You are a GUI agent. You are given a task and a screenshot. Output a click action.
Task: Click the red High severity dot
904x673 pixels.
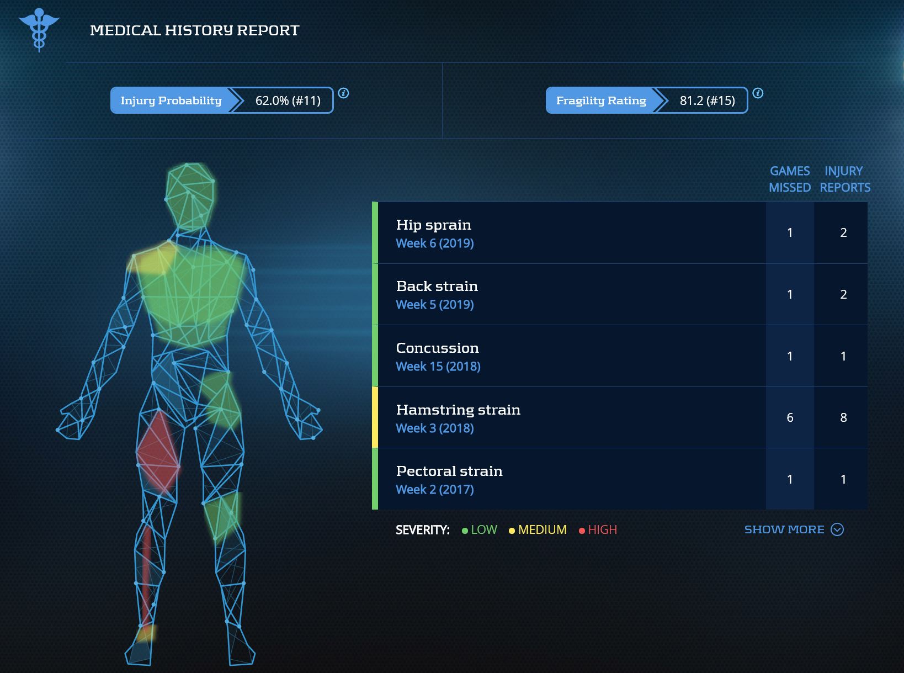click(x=582, y=531)
